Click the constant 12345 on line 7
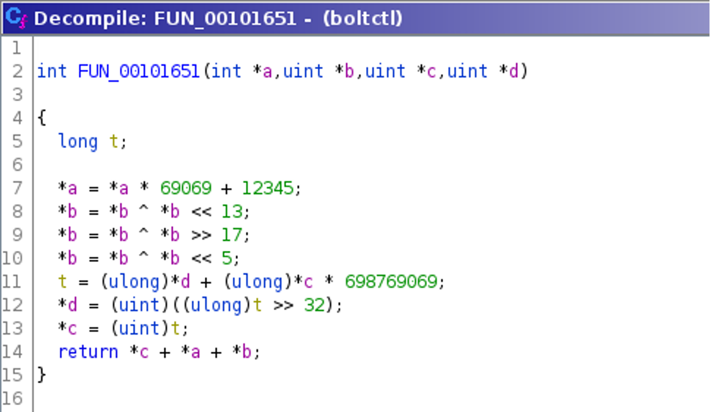Image resolution: width=710 pixels, height=412 pixels. click(x=267, y=188)
